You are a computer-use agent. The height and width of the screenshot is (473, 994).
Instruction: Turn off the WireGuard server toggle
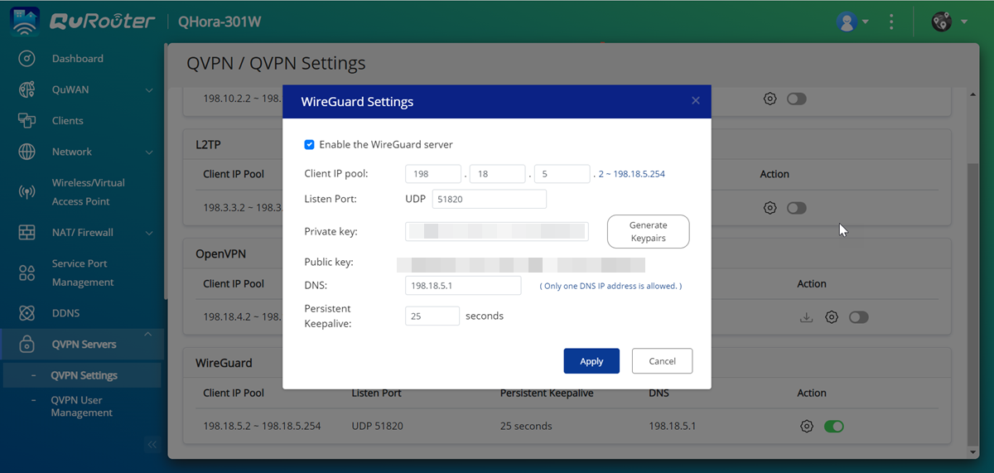pyautogui.click(x=833, y=427)
